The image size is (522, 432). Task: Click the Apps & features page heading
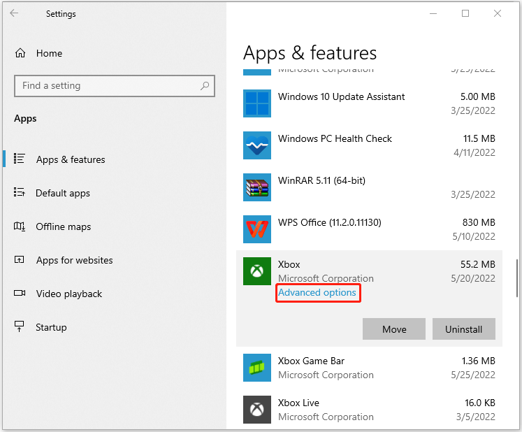[x=310, y=53]
